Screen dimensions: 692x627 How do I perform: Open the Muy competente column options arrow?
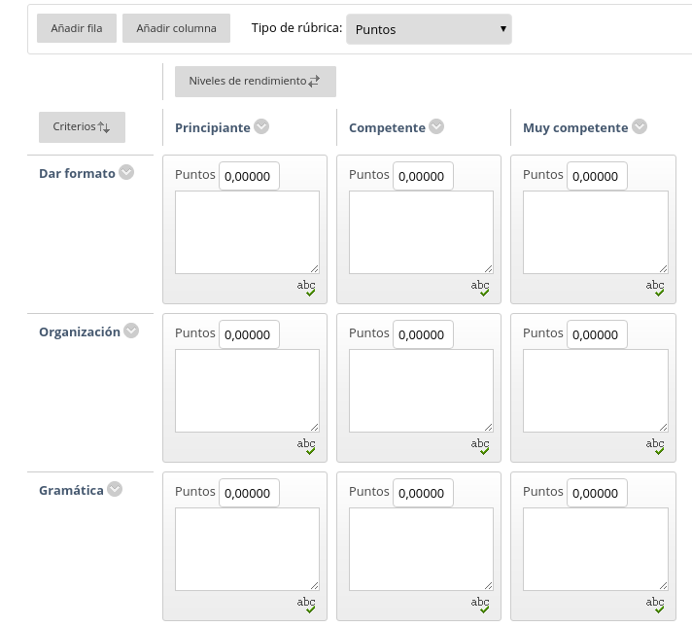(x=639, y=126)
